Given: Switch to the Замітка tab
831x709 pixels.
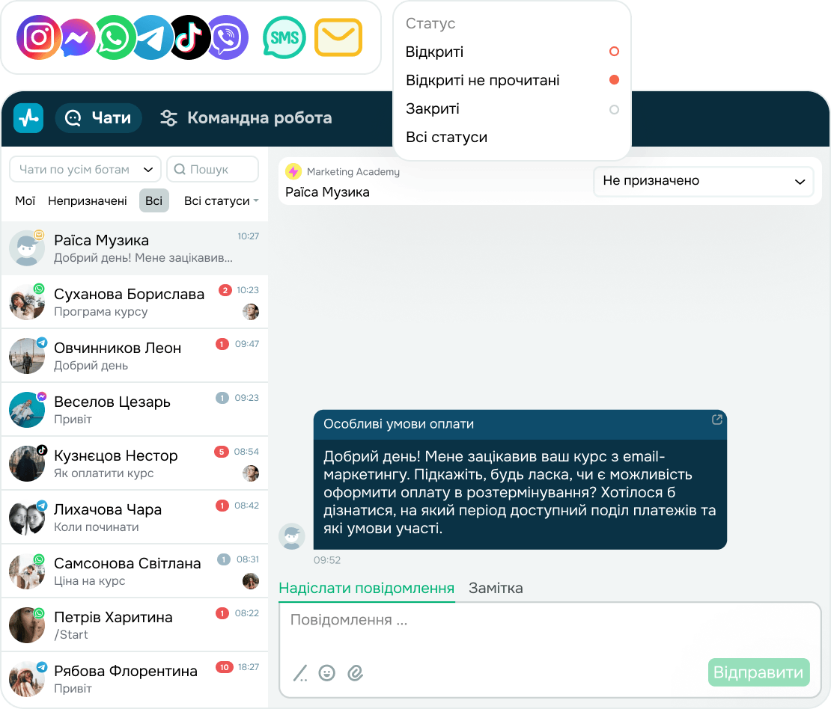Looking at the screenshot, I should click(x=496, y=589).
